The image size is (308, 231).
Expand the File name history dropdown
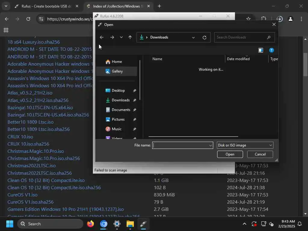click(x=211, y=145)
